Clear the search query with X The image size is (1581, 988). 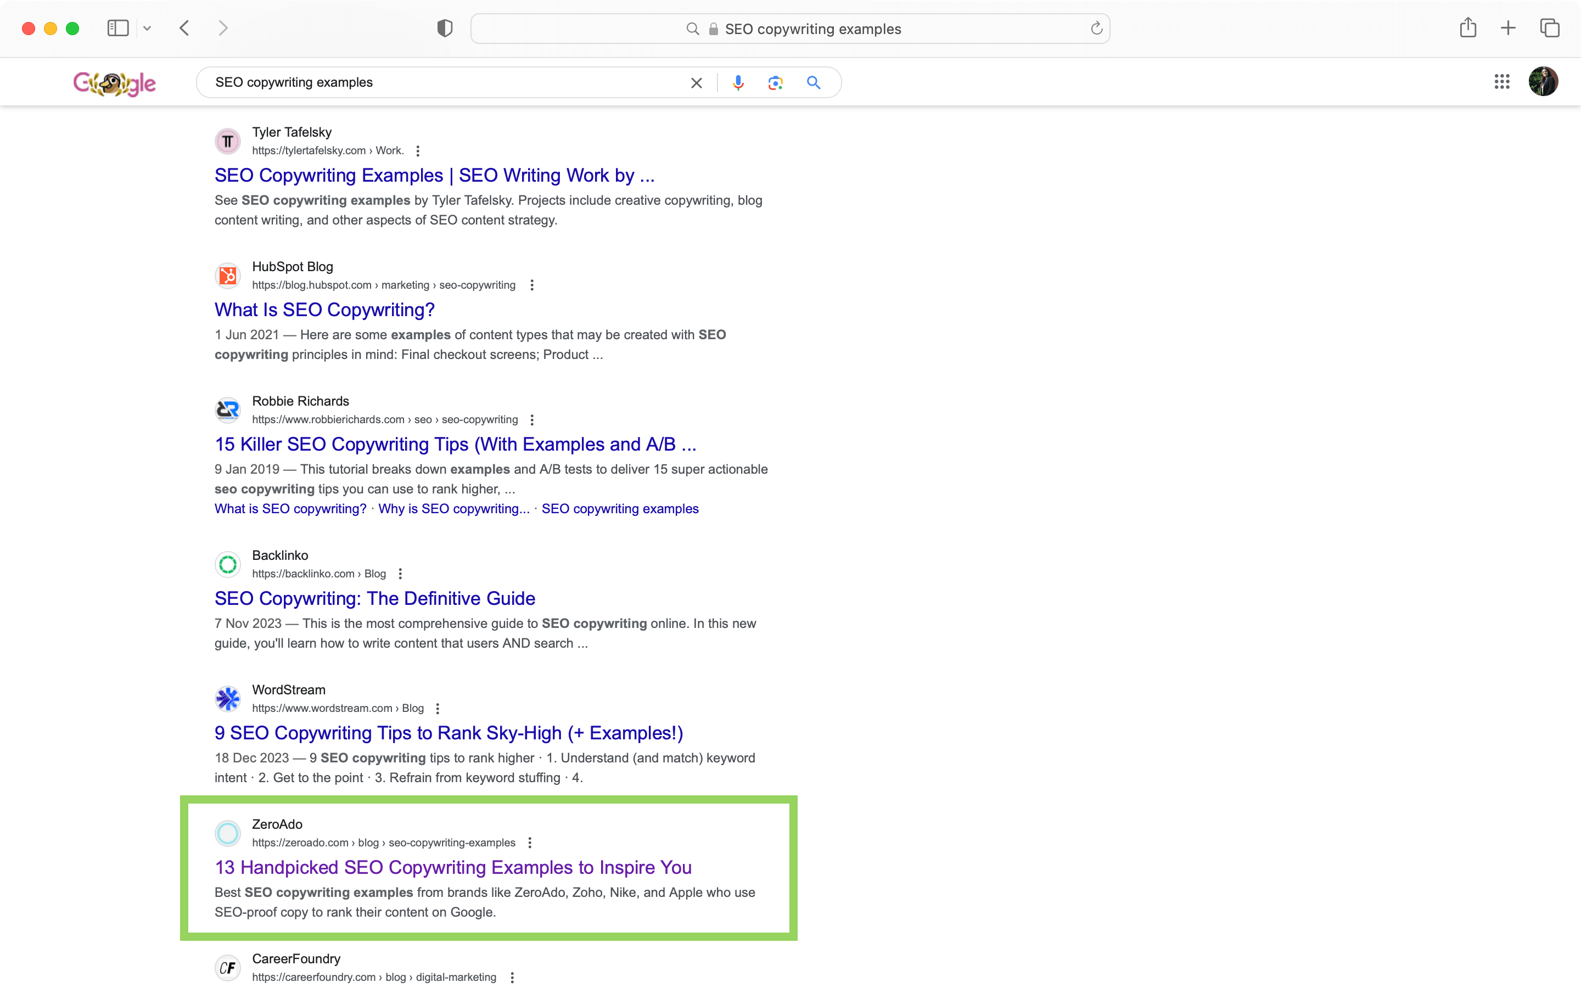pyautogui.click(x=697, y=83)
